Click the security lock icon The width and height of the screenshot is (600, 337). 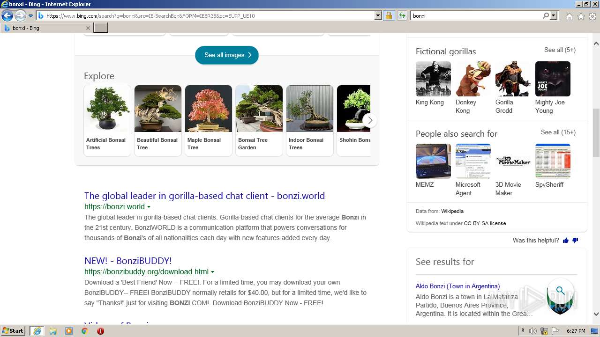click(389, 16)
